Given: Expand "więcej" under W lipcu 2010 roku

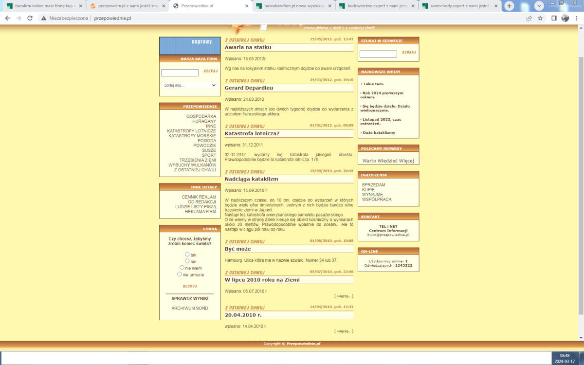Looking at the screenshot, I should (x=344, y=296).
